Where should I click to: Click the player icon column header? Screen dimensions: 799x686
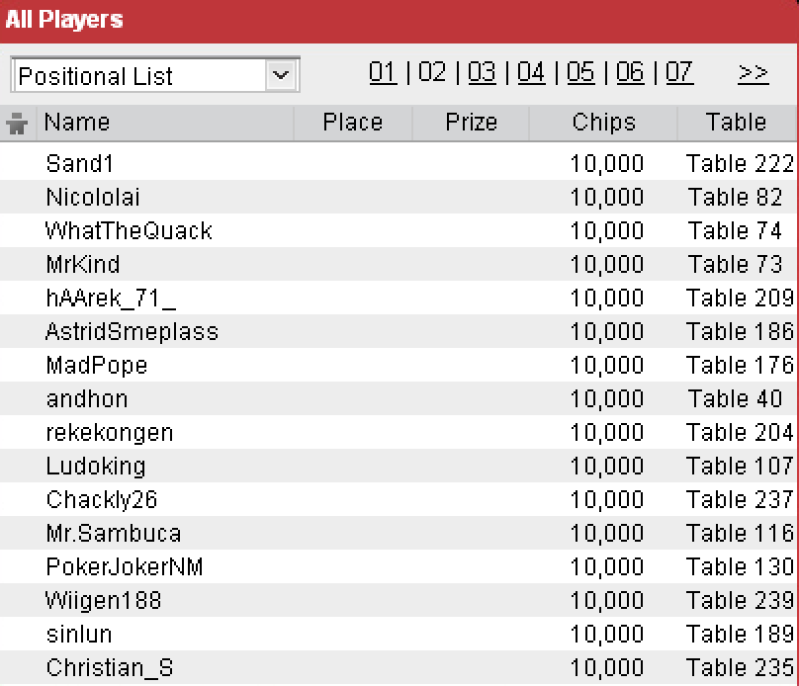click(x=18, y=124)
